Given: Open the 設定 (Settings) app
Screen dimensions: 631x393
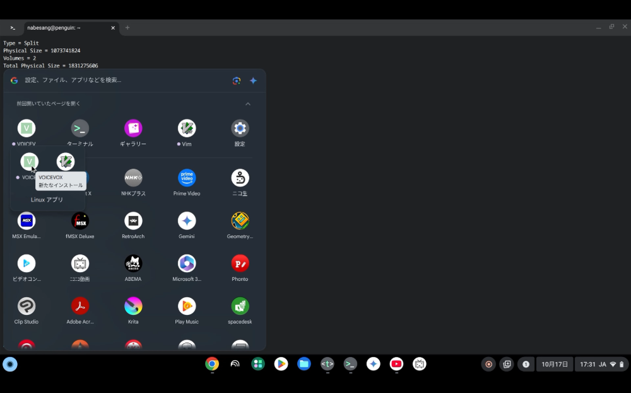Looking at the screenshot, I should (x=240, y=128).
